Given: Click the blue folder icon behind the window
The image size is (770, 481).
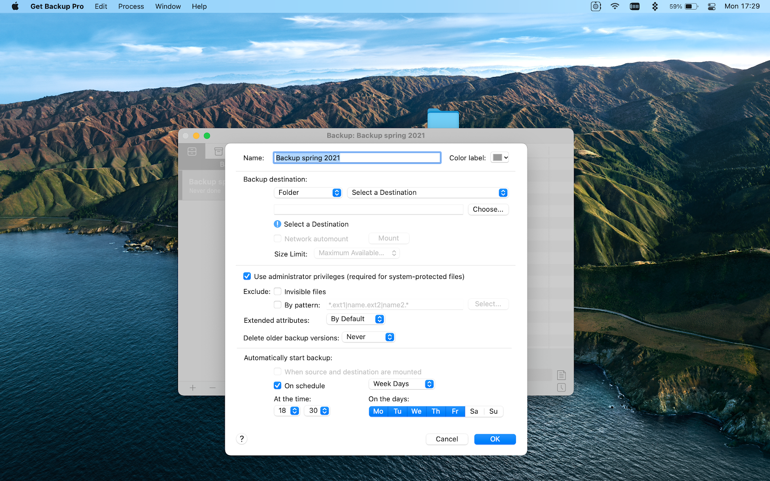Looking at the screenshot, I should click(443, 118).
